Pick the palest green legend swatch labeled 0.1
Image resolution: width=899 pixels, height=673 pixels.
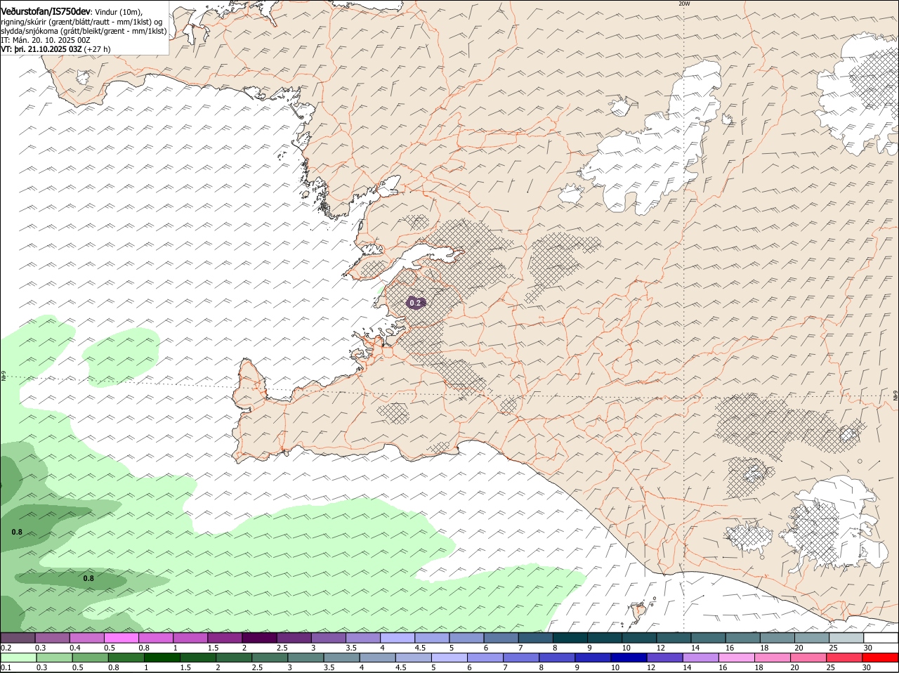coord(18,658)
